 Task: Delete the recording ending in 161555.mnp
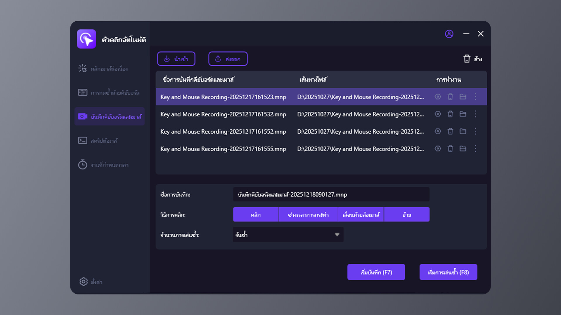(x=450, y=149)
